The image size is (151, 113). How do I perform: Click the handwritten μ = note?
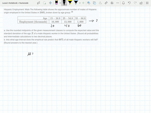coord(31,54)
